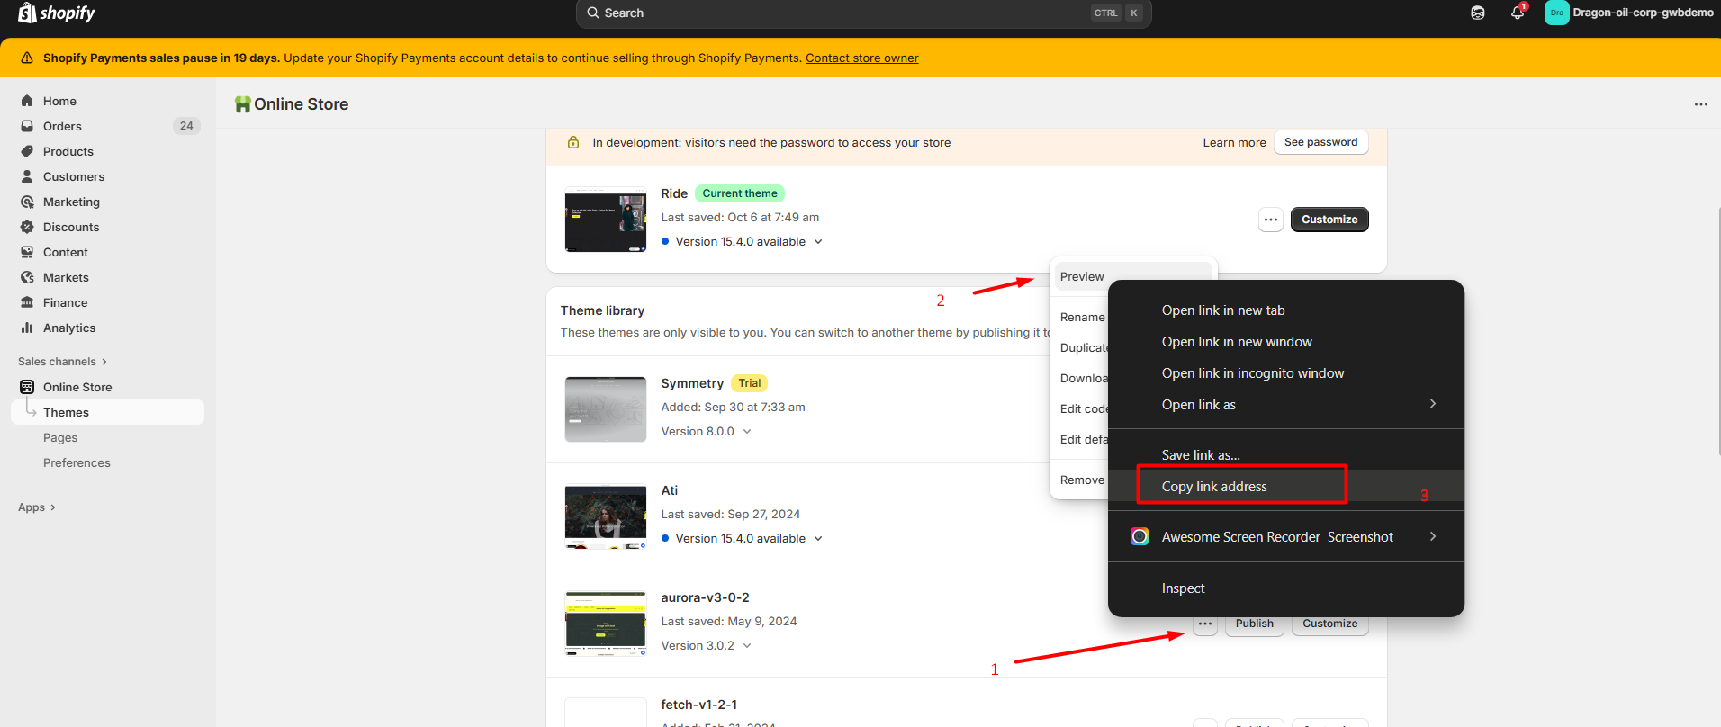Click the top Search field
Screen dimensions: 1721x727
click(863, 13)
